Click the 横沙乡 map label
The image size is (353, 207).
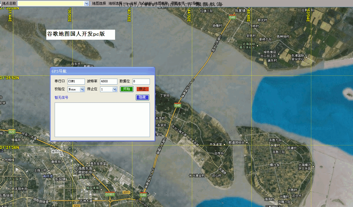pyautogui.click(x=274, y=165)
